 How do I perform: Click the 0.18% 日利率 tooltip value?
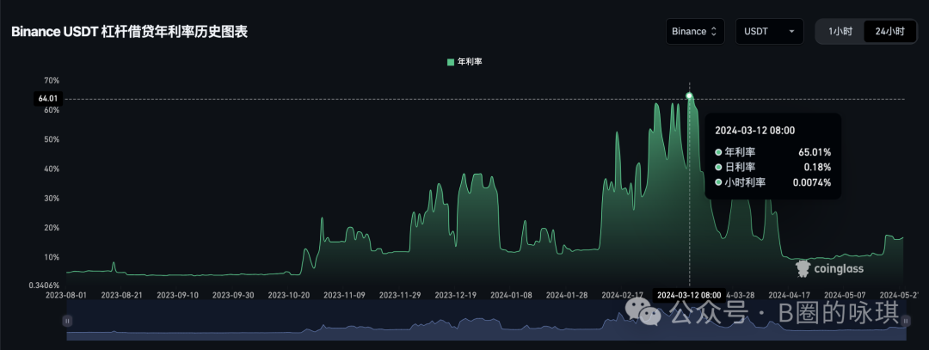(x=818, y=168)
